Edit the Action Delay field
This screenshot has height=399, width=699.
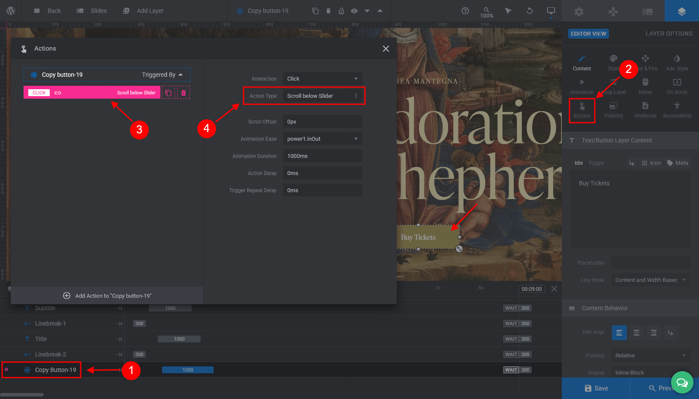coord(322,173)
